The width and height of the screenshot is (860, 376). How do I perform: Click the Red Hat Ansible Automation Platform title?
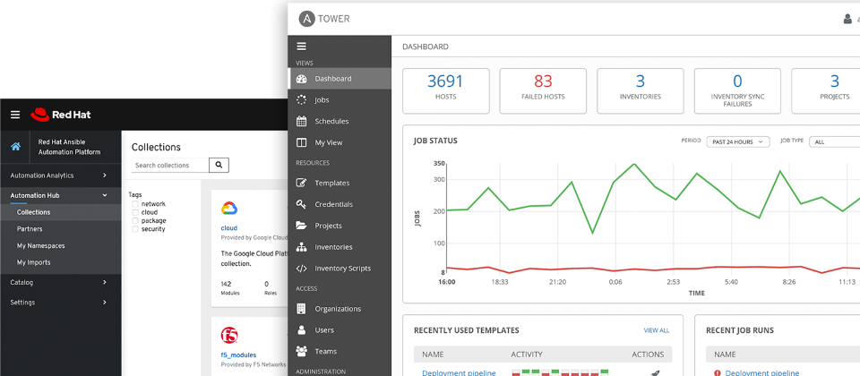[69, 146]
